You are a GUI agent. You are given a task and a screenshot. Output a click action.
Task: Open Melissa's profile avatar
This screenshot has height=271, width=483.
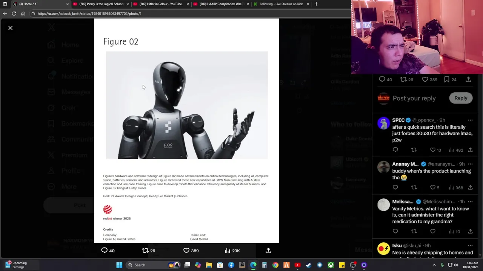point(383,205)
